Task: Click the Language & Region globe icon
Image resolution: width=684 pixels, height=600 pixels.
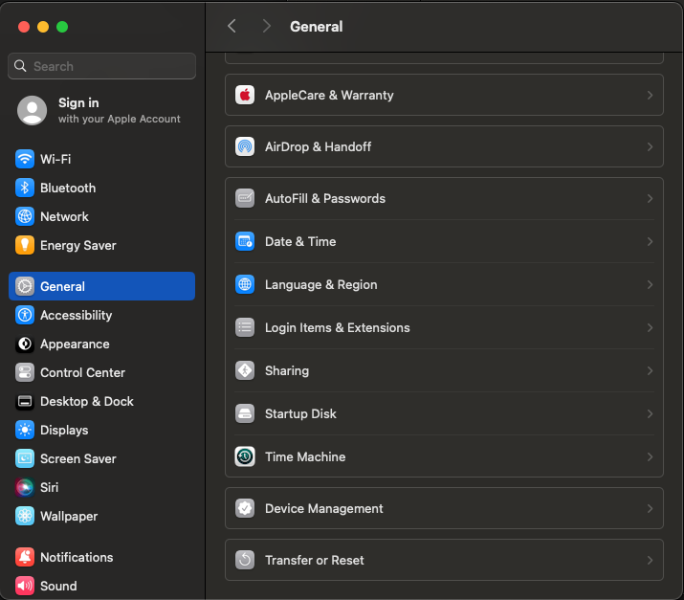Action: click(245, 284)
